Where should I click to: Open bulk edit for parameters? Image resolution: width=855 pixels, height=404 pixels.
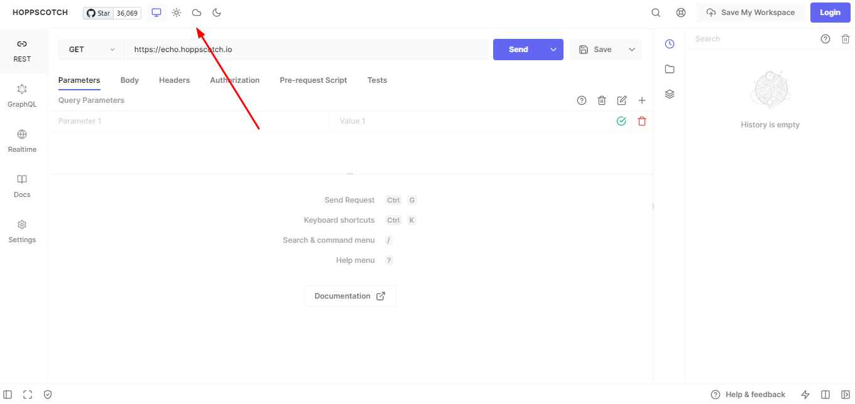pyautogui.click(x=622, y=100)
